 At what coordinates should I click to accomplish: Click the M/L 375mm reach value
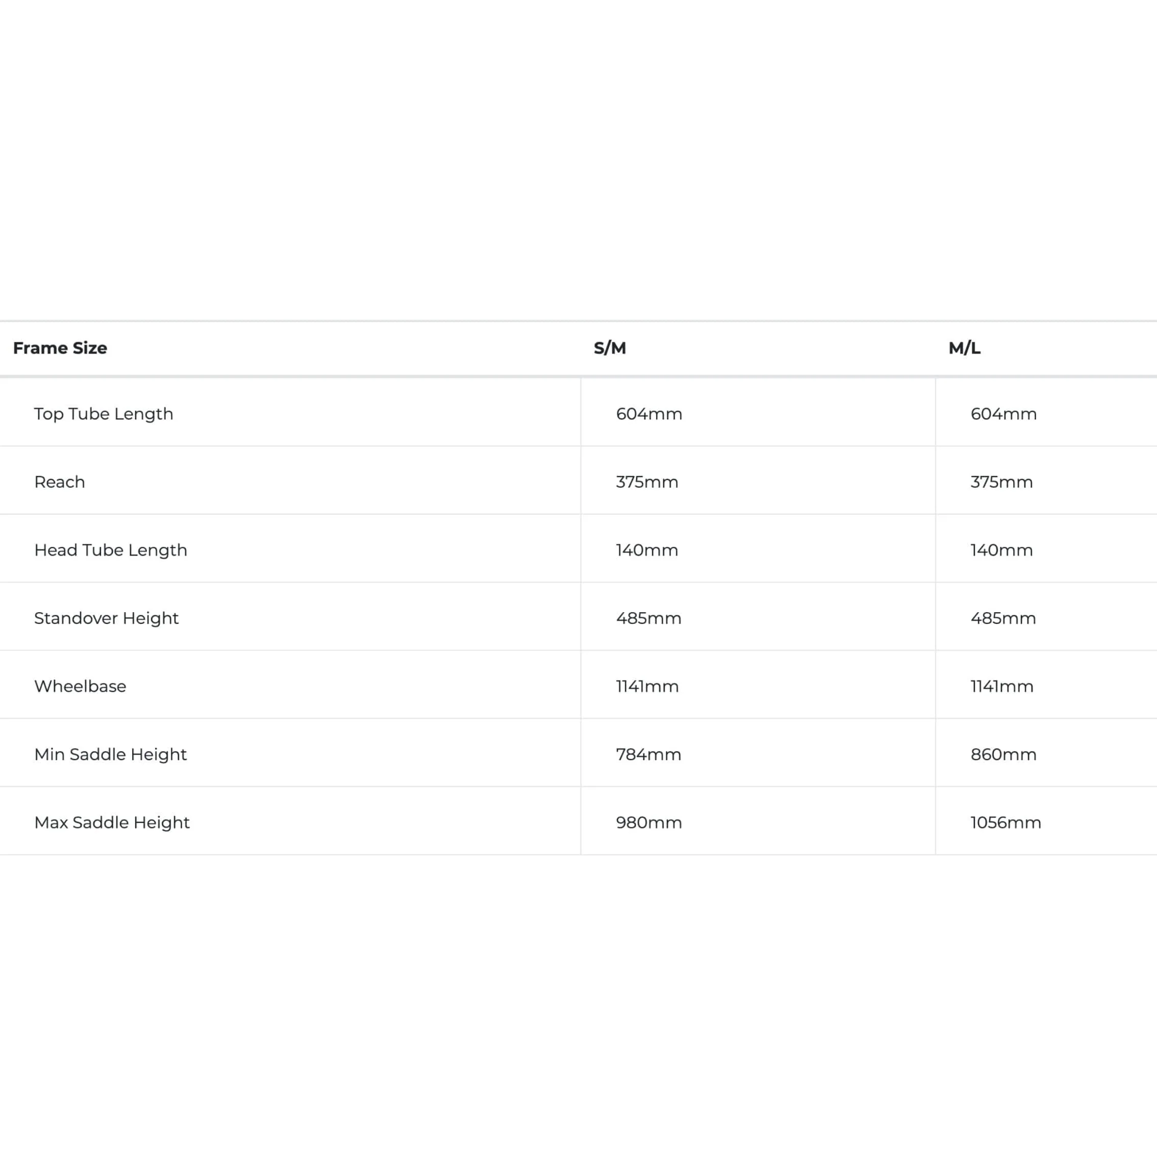(x=1002, y=482)
